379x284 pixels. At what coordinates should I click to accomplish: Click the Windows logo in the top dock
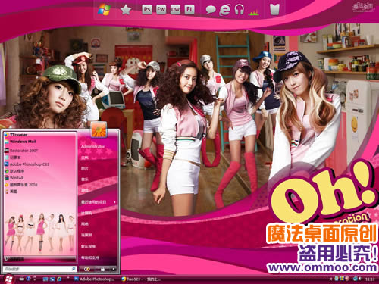tap(104, 10)
